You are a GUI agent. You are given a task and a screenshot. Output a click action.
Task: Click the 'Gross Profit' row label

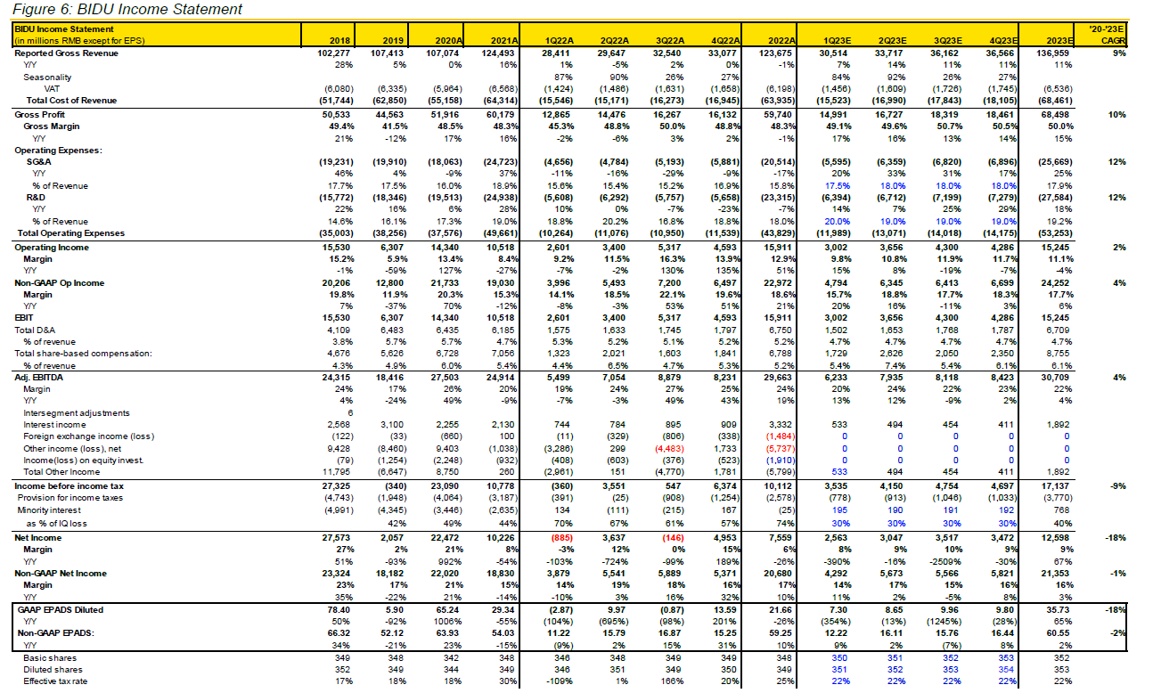40,115
